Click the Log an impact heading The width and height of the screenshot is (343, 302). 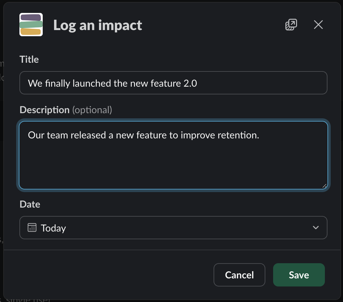98,25
